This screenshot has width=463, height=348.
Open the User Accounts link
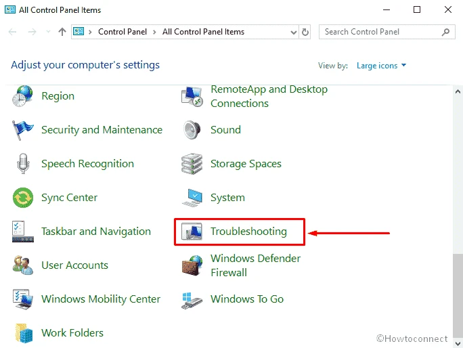(x=74, y=265)
